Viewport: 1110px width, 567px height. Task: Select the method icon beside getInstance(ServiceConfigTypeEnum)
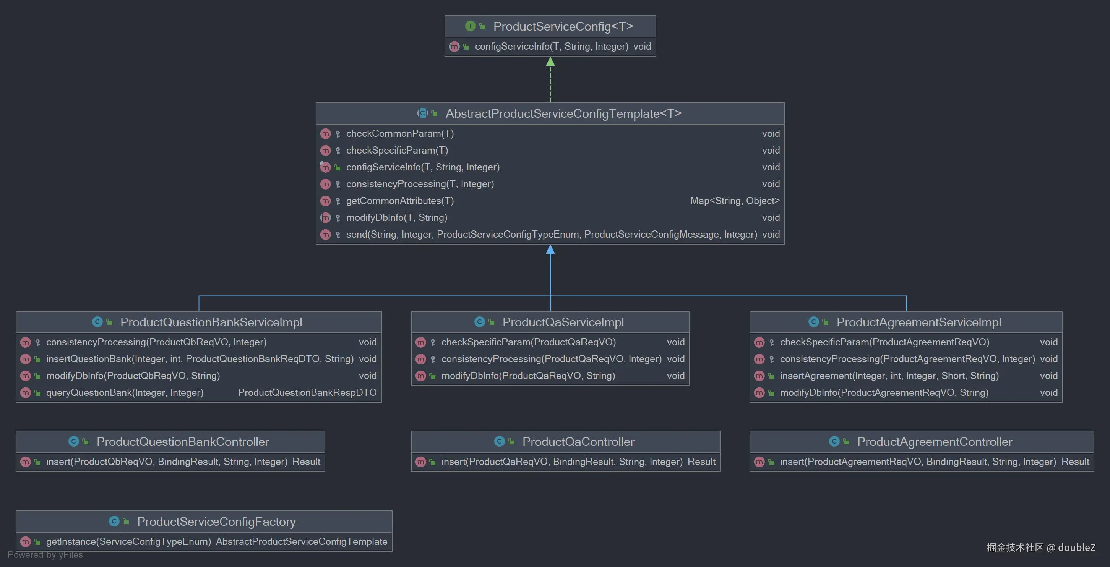pos(26,541)
